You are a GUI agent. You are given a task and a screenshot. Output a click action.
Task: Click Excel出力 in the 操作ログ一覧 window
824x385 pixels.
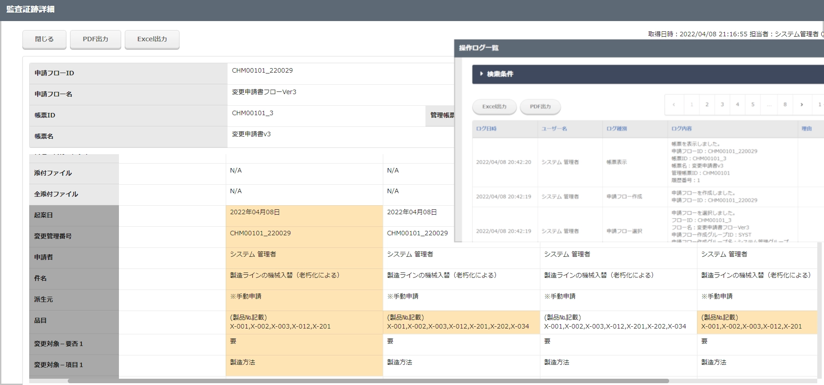pyautogui.click(x=494, y=107)
